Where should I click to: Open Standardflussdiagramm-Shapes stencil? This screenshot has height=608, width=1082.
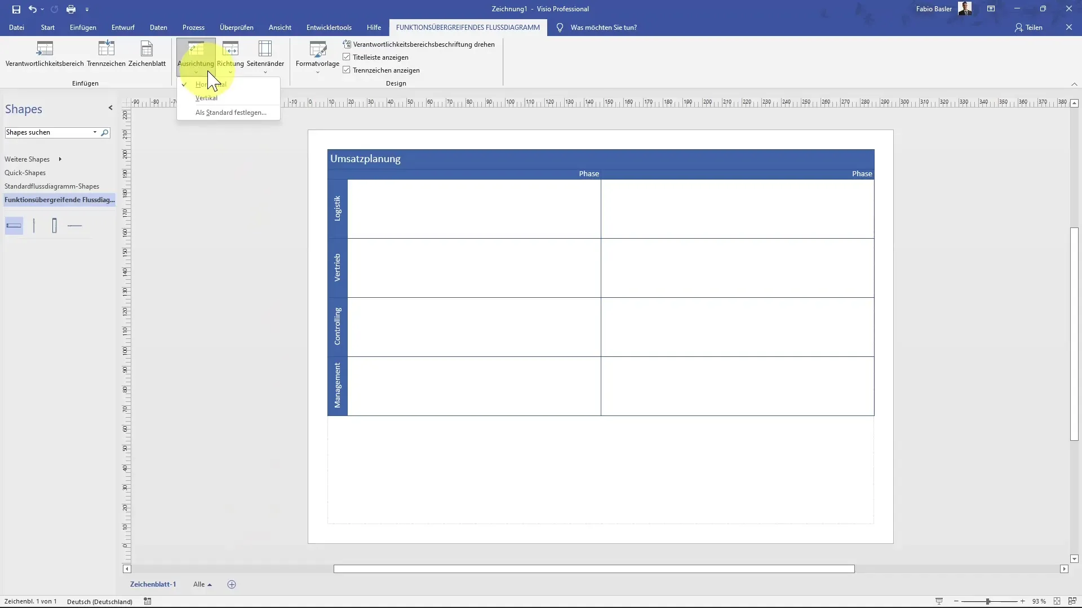52,186
